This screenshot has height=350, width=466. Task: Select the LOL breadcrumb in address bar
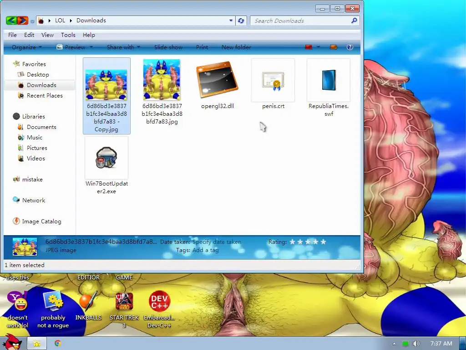point(60,21)
